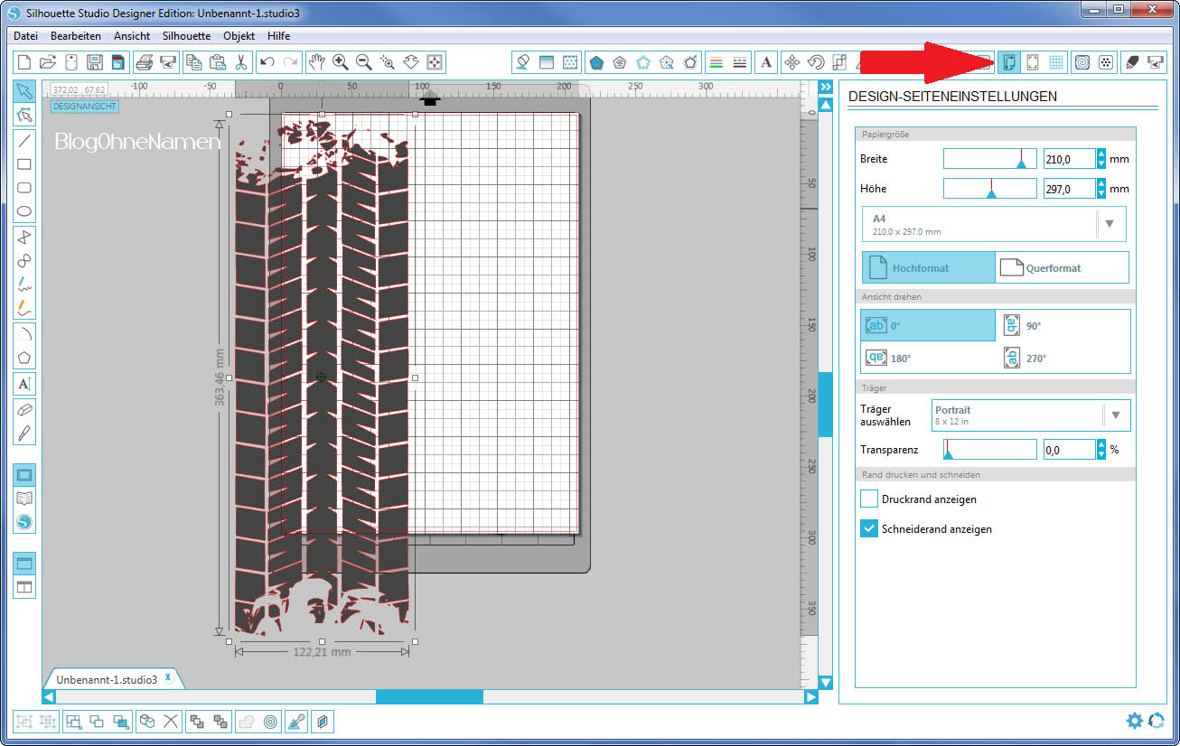
Task: Switch to the Unbenannt-1.studio3 document tab
Action: 107,679
